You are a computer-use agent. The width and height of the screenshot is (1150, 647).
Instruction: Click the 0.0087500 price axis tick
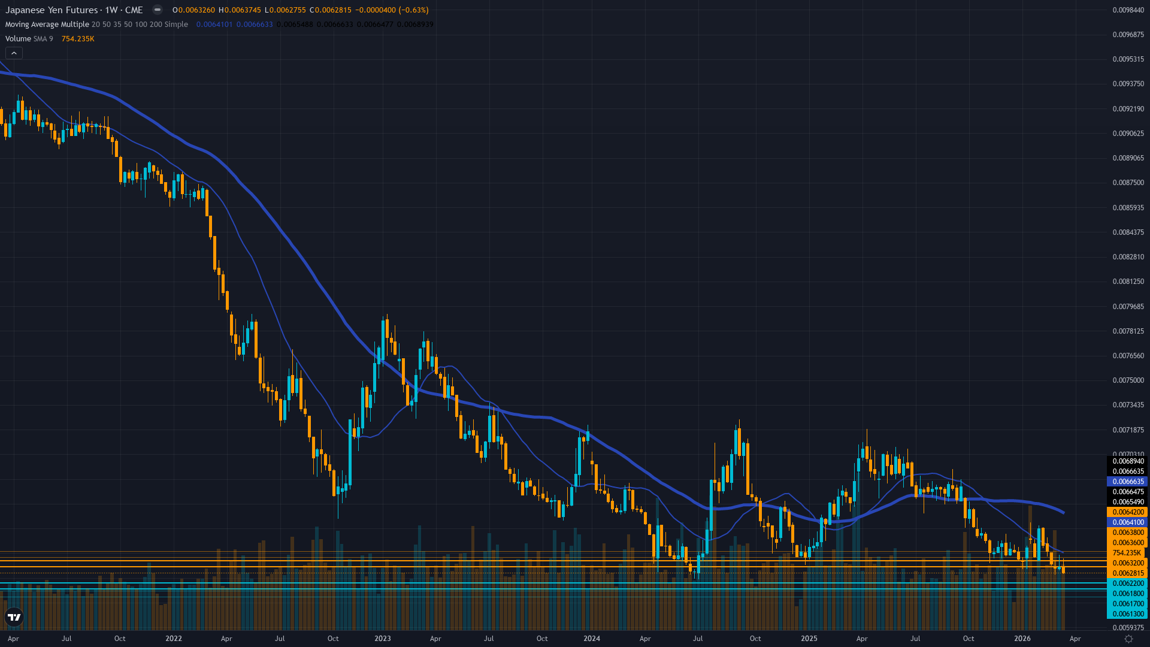[1128, 183]
